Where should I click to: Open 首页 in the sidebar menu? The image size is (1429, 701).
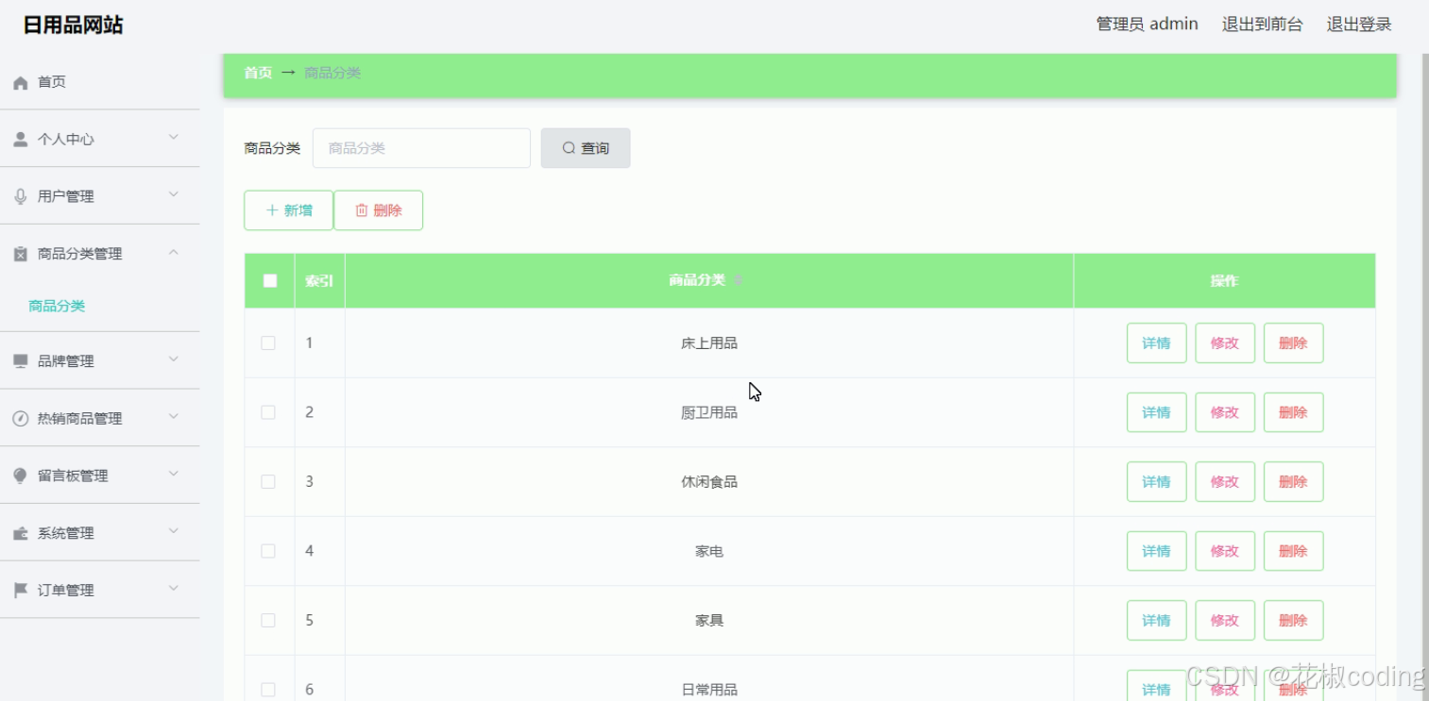coord(99,82)
